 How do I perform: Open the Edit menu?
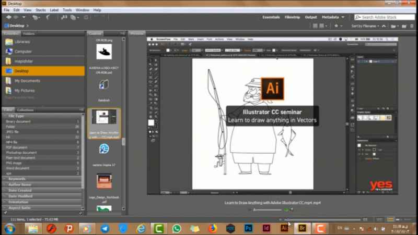point(17,10)
